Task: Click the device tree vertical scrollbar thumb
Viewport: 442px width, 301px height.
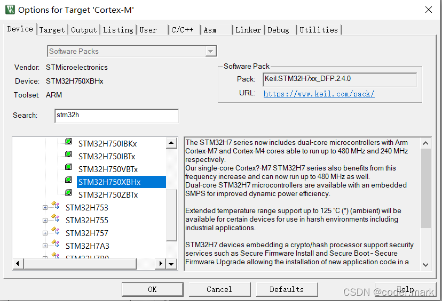Action: [171, 215]
